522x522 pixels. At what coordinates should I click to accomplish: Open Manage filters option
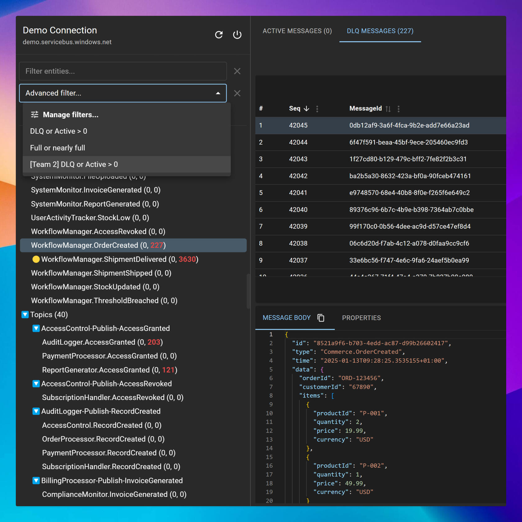point(71,115)
